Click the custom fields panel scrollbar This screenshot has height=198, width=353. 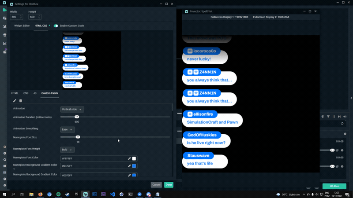pyautogui.click(x=173, y=107)
